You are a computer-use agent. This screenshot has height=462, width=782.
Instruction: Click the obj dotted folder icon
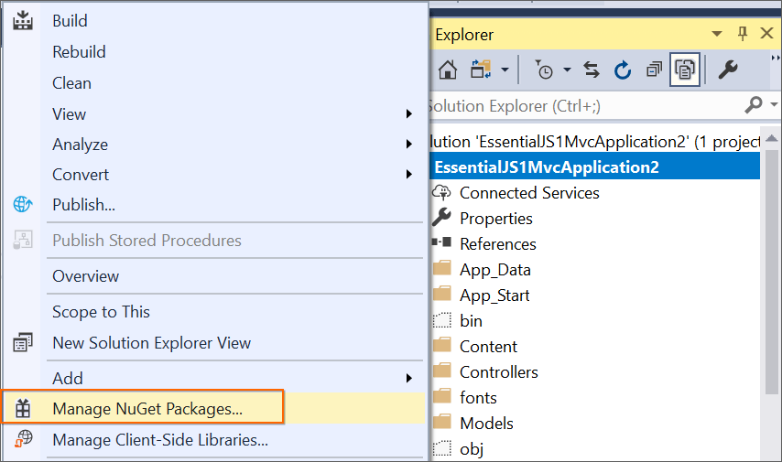442,448
